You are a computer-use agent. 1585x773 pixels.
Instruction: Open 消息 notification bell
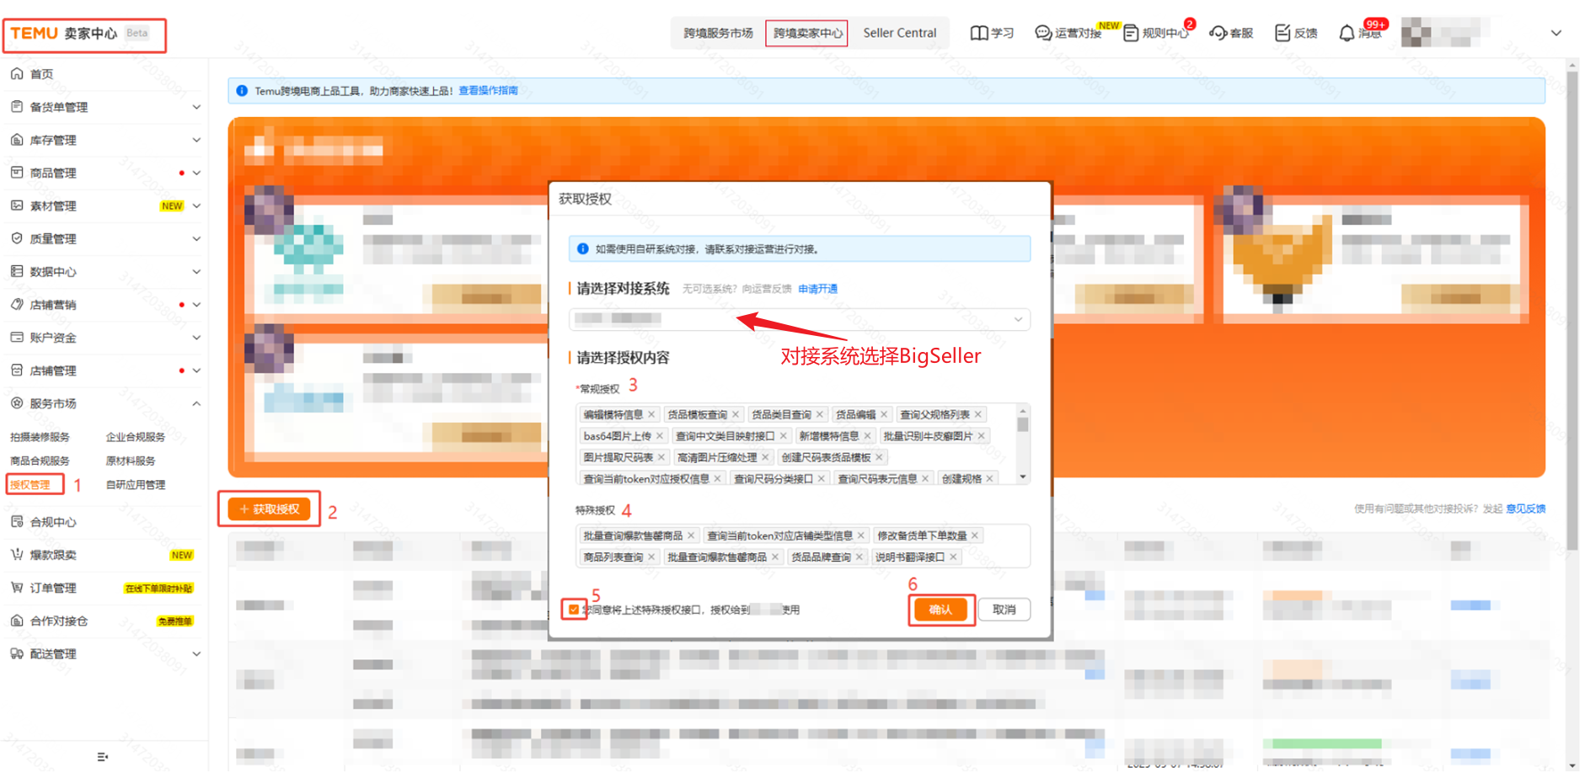coord(1347,33)
